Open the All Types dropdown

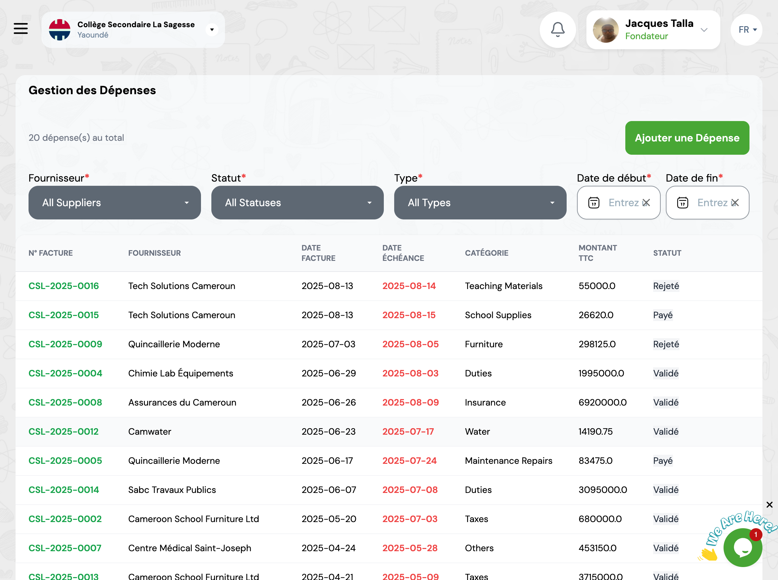pos(480,203)
